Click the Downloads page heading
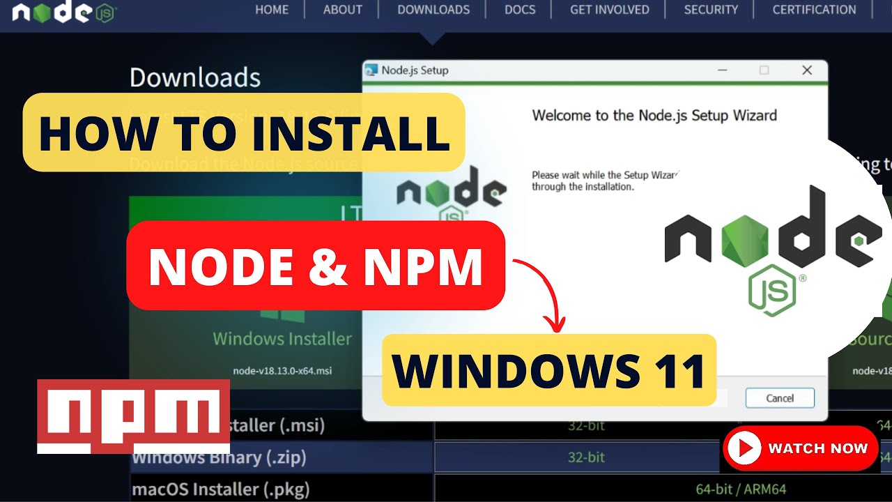The height and width of the screenshot is (502, 892). (195, 77)
